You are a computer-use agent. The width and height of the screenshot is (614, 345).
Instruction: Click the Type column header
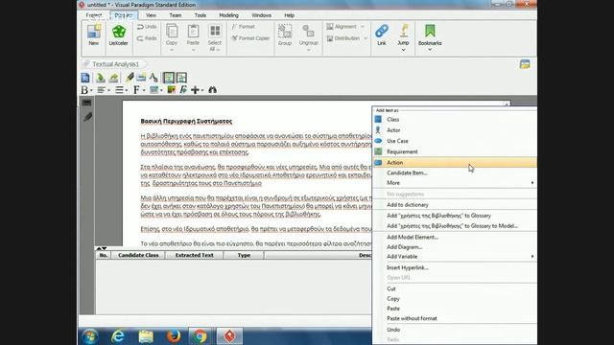[x=244, y=255]
